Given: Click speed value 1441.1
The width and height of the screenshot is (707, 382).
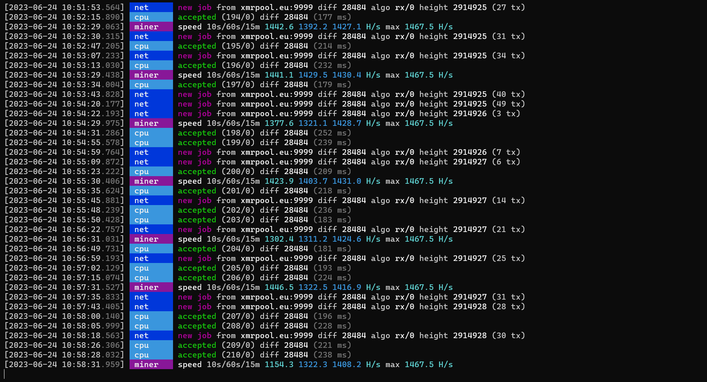Looking at the screenshot, I should pyautogui.click(x=279, y=75).
